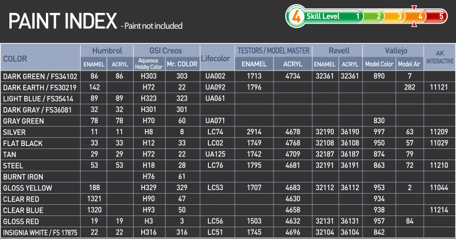Click the COLOR column header

pos(15,59)
